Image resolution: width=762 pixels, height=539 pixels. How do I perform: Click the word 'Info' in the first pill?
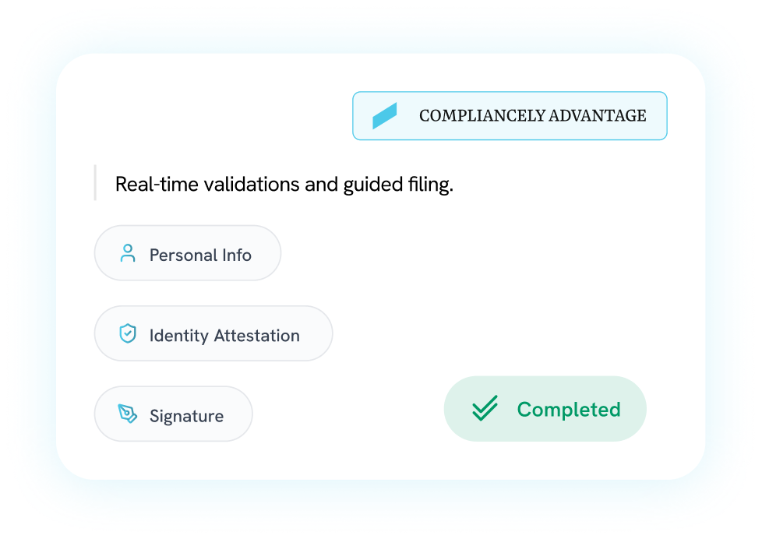(x=237, y=255)
